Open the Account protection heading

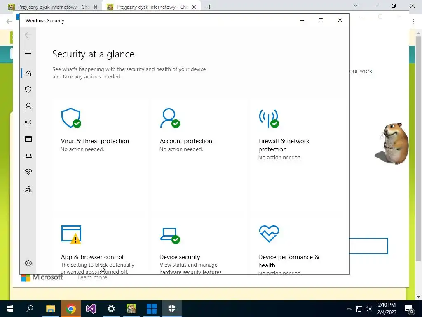click(186, 141)
